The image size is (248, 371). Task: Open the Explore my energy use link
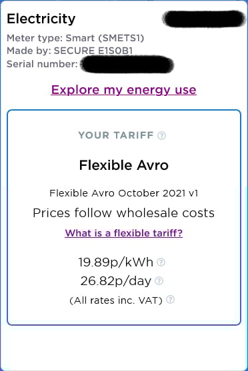123,90
